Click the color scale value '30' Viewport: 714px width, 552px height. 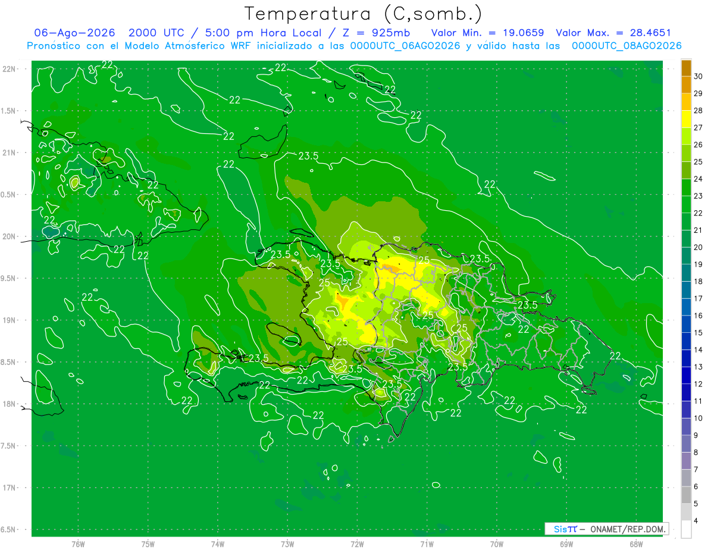699,76
